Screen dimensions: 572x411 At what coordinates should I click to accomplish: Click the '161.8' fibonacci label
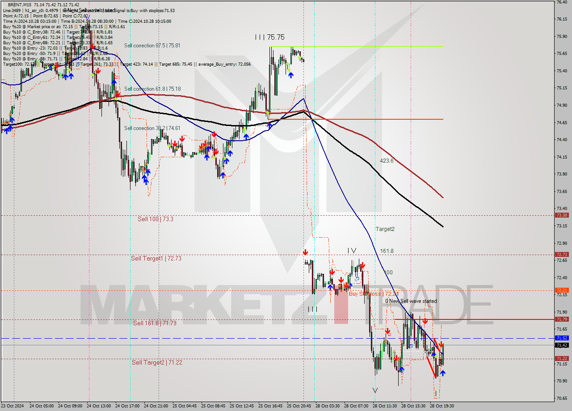(x=387, y=251)
